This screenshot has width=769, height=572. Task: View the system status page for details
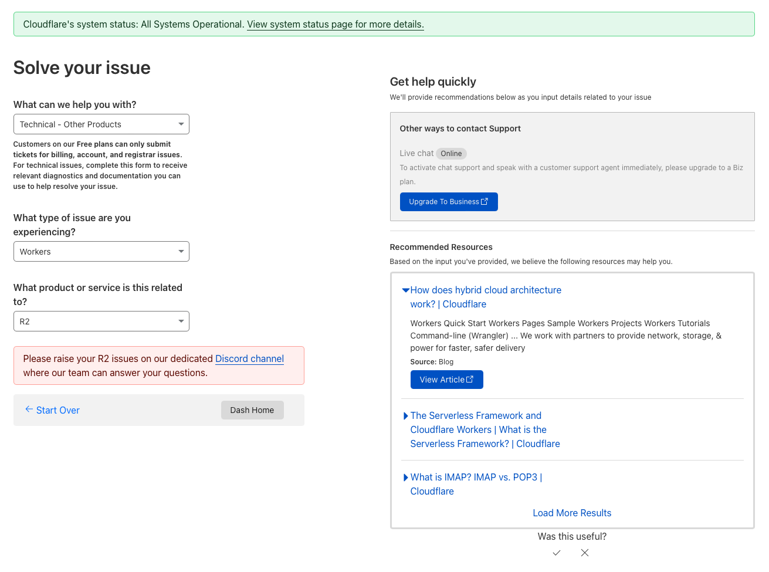tap(335, 24)
